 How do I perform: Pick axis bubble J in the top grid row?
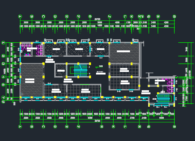tap(110, 16)
